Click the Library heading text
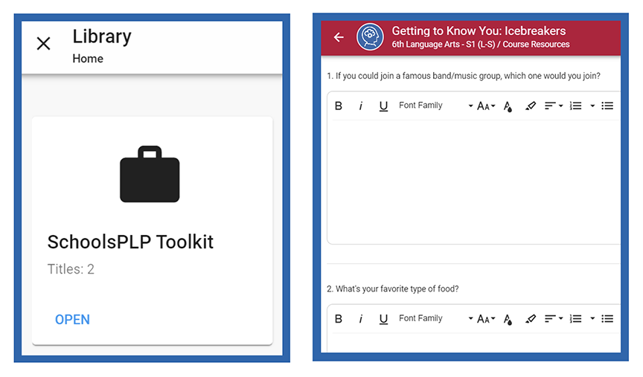 tap(102, 36)
